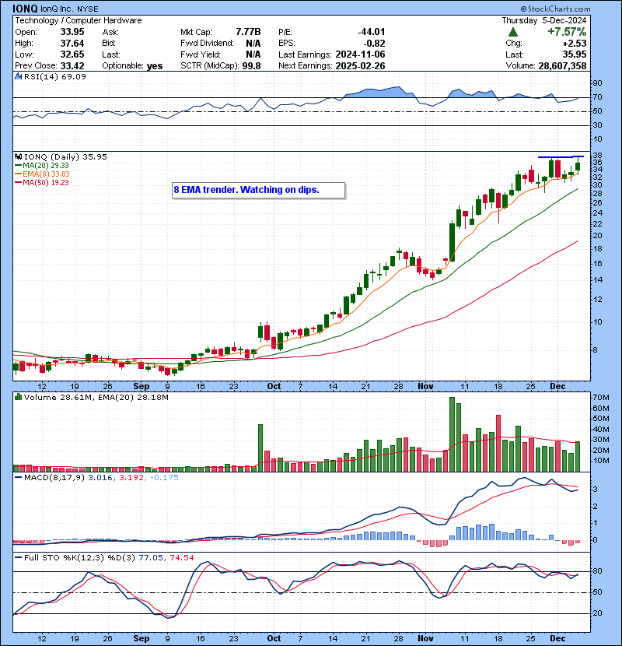Click the blue resistance line near 38
This screenshot has height=646, width=622.
point(561,157)
